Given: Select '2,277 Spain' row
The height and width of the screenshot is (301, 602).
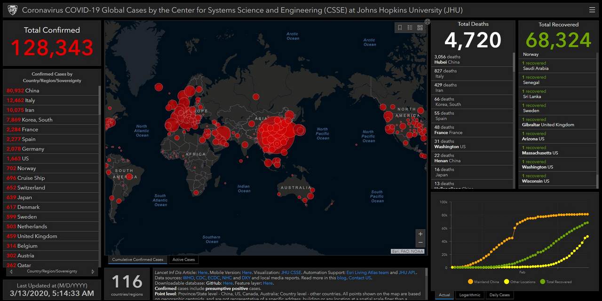Looking at the screenshot, I should (x=52, y=139).
